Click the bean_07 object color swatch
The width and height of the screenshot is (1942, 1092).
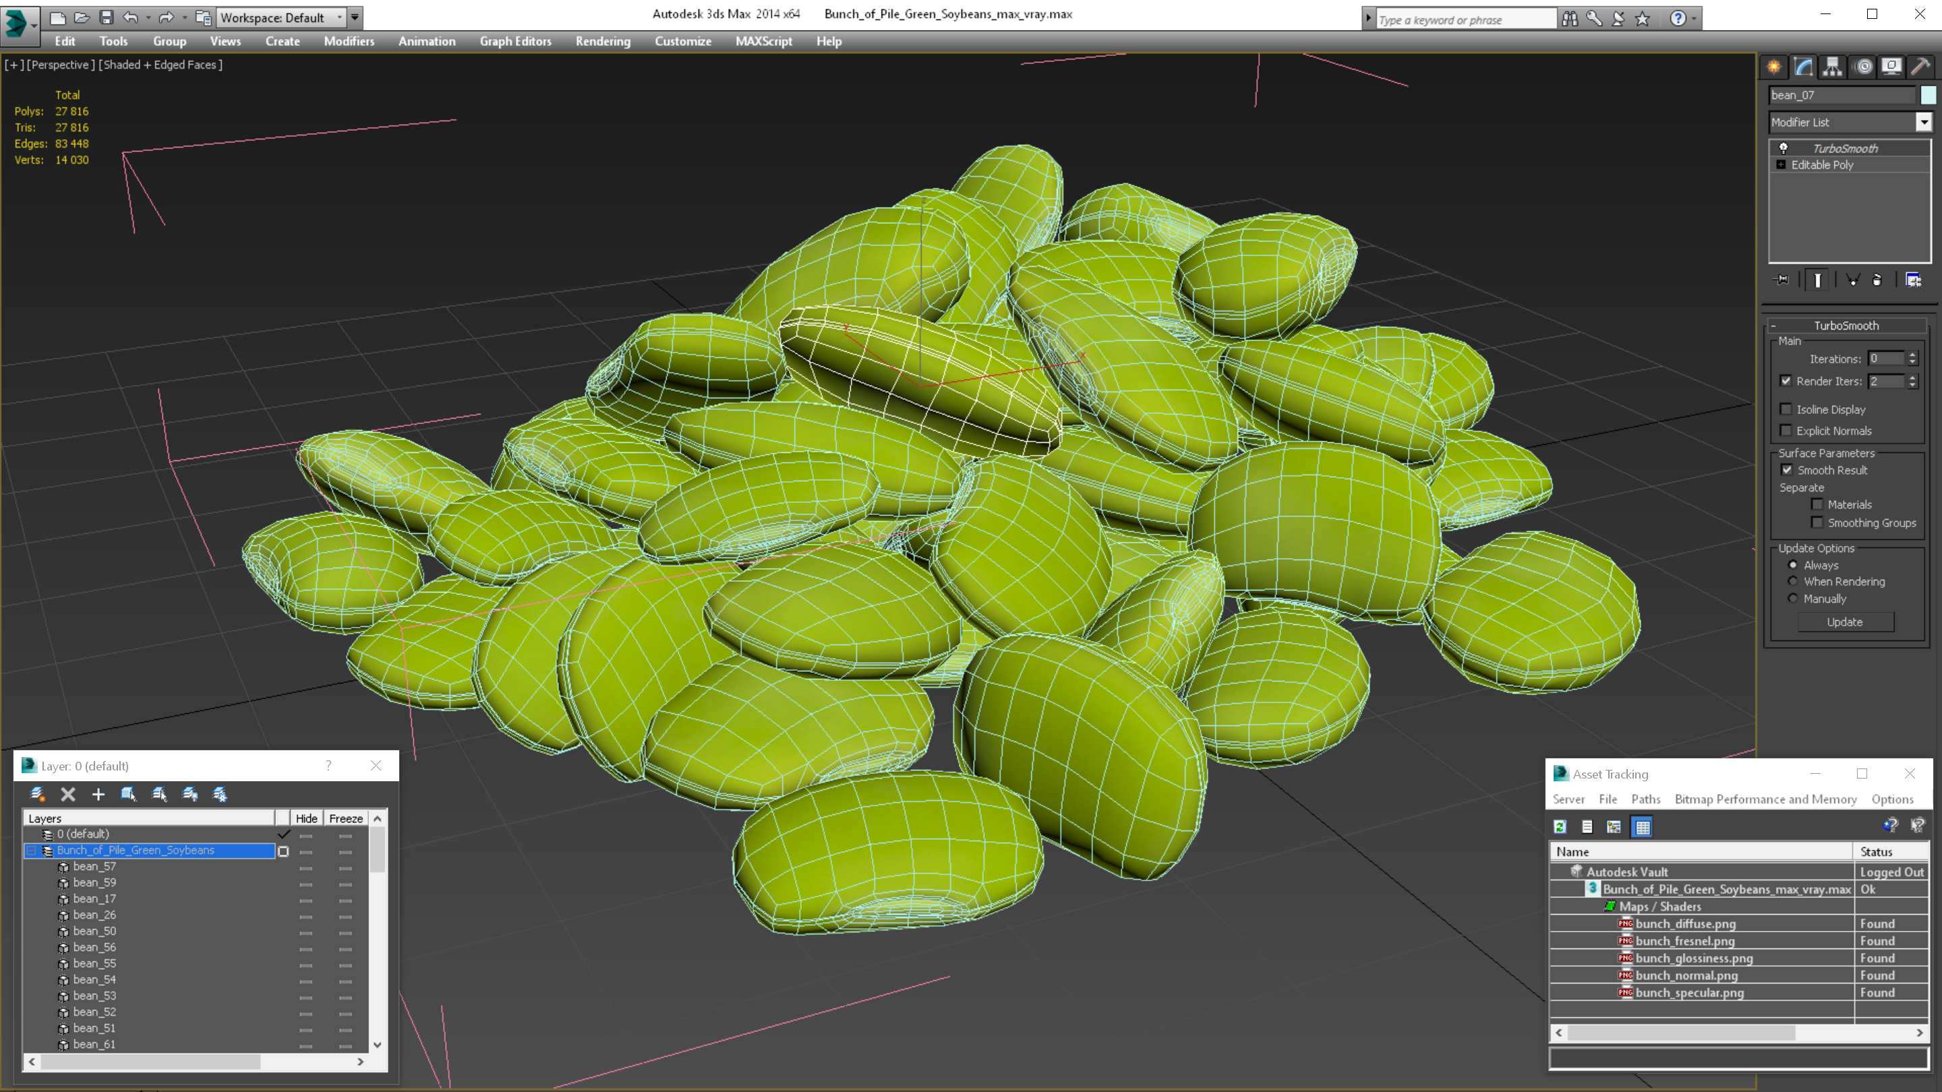click(x=1928, y=95)
